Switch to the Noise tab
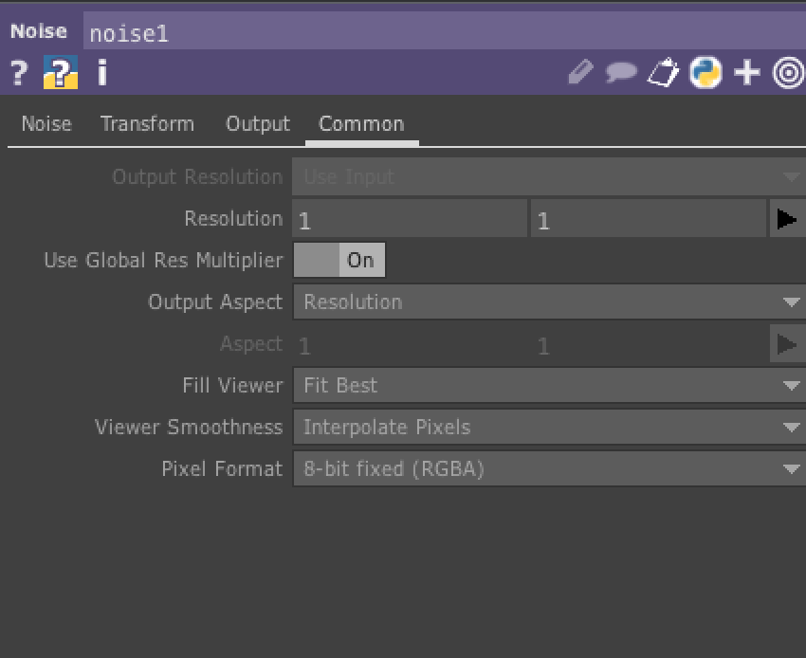 pos(46,124)
